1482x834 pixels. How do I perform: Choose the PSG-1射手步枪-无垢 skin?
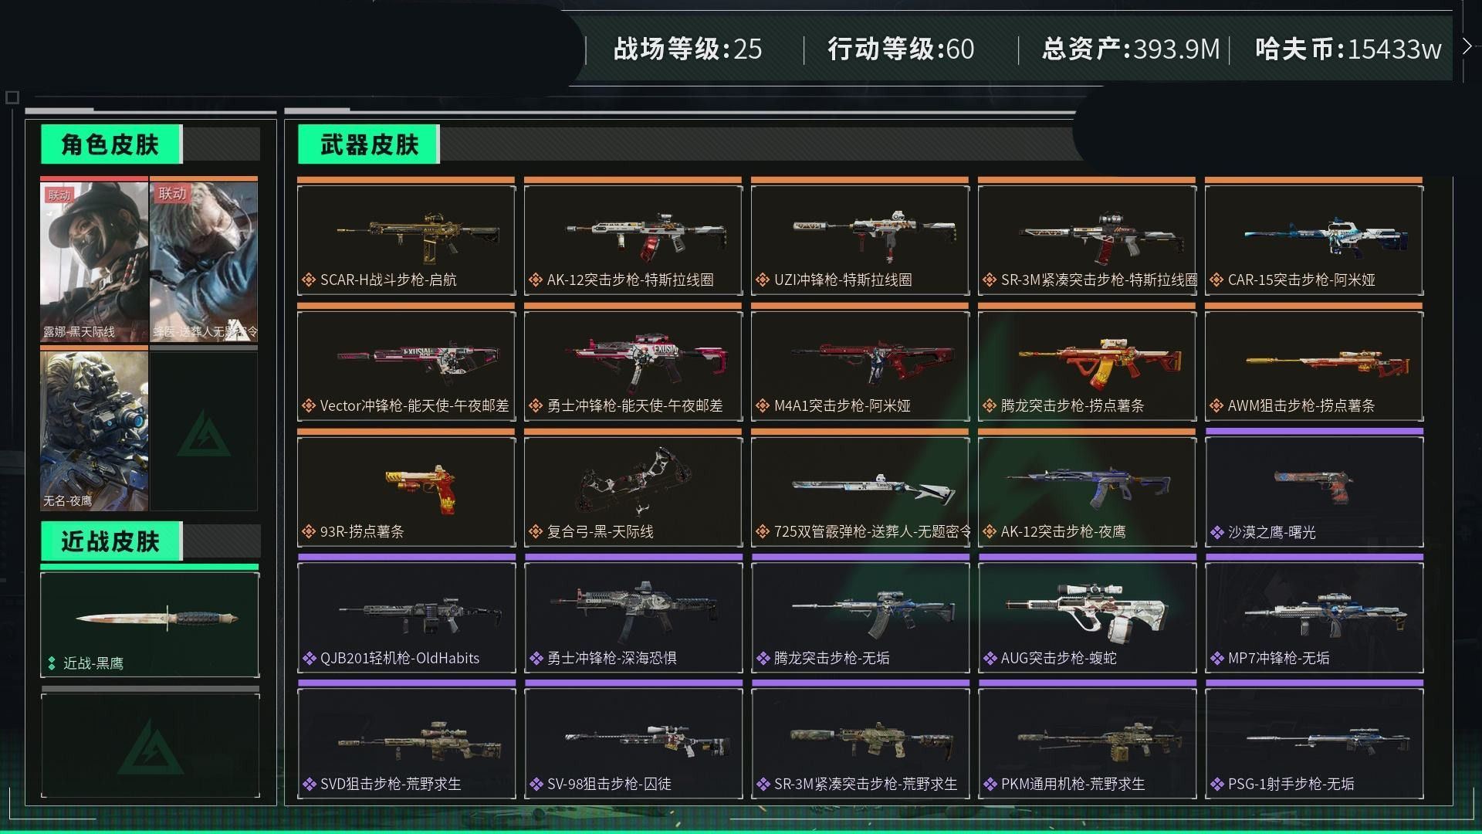(x=1314, y=743)
